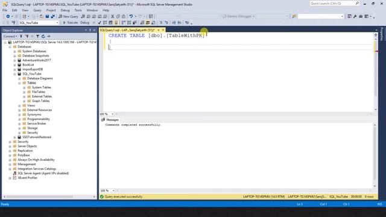Click the Execute button
Image resolution: width=386 pixels, height=217 pixels.
click(71, 23)
